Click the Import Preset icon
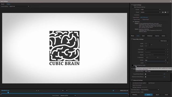 click(165, 12)
